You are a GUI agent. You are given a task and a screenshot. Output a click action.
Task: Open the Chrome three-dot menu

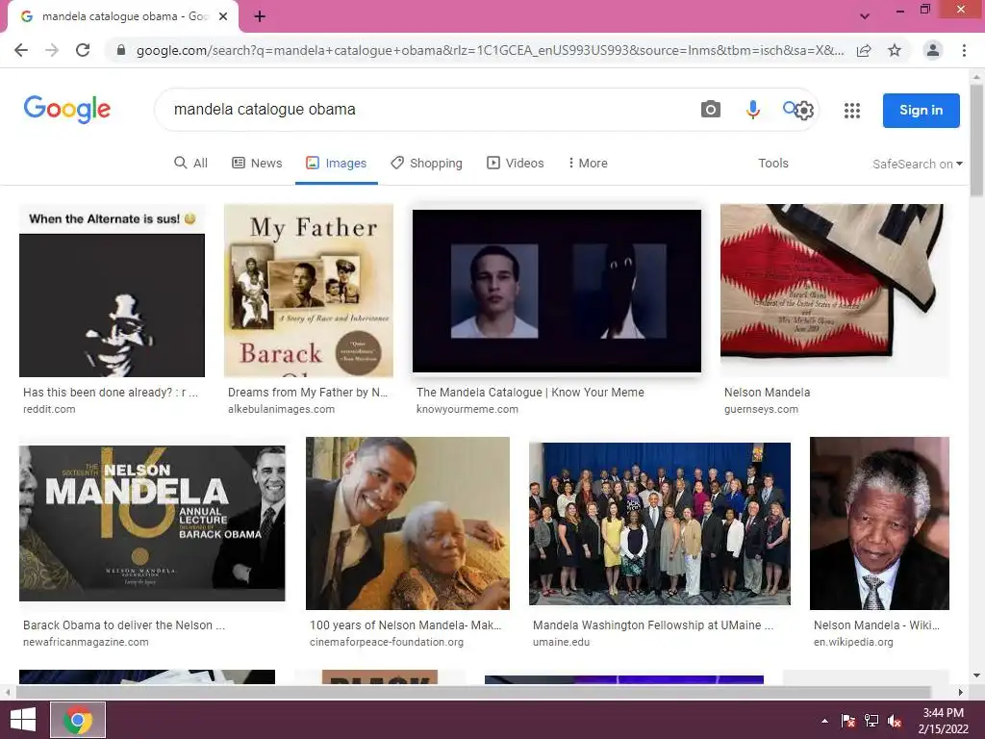pos(964,50)
